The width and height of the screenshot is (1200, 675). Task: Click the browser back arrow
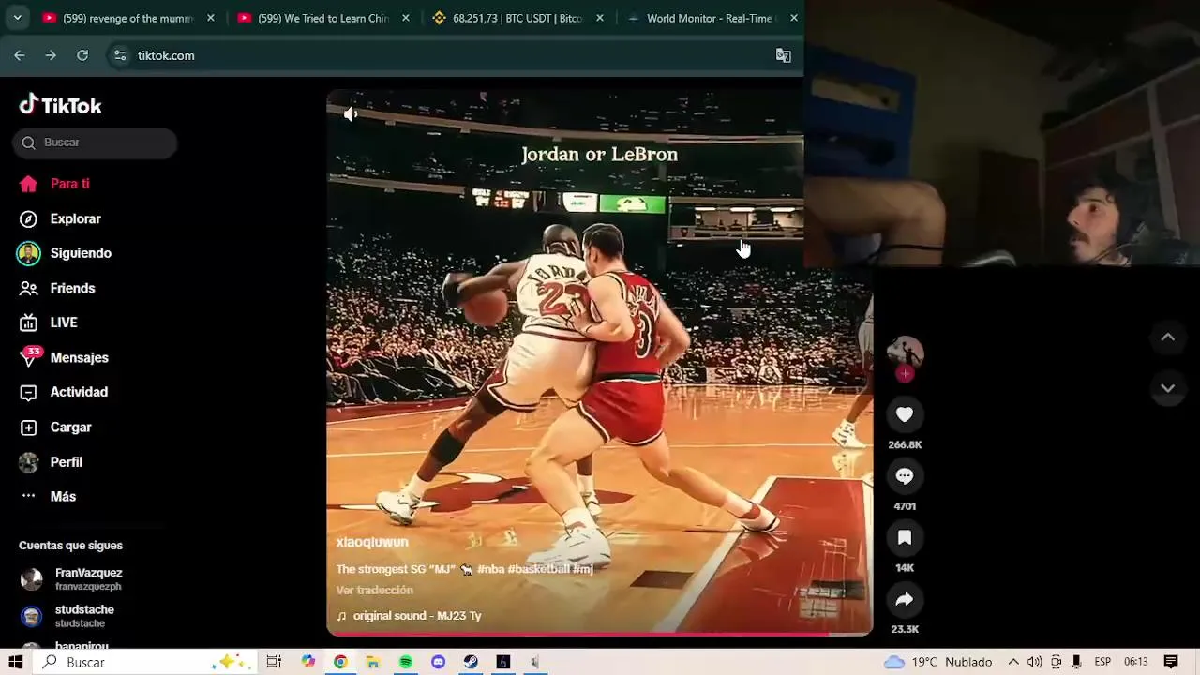[20, 55]
